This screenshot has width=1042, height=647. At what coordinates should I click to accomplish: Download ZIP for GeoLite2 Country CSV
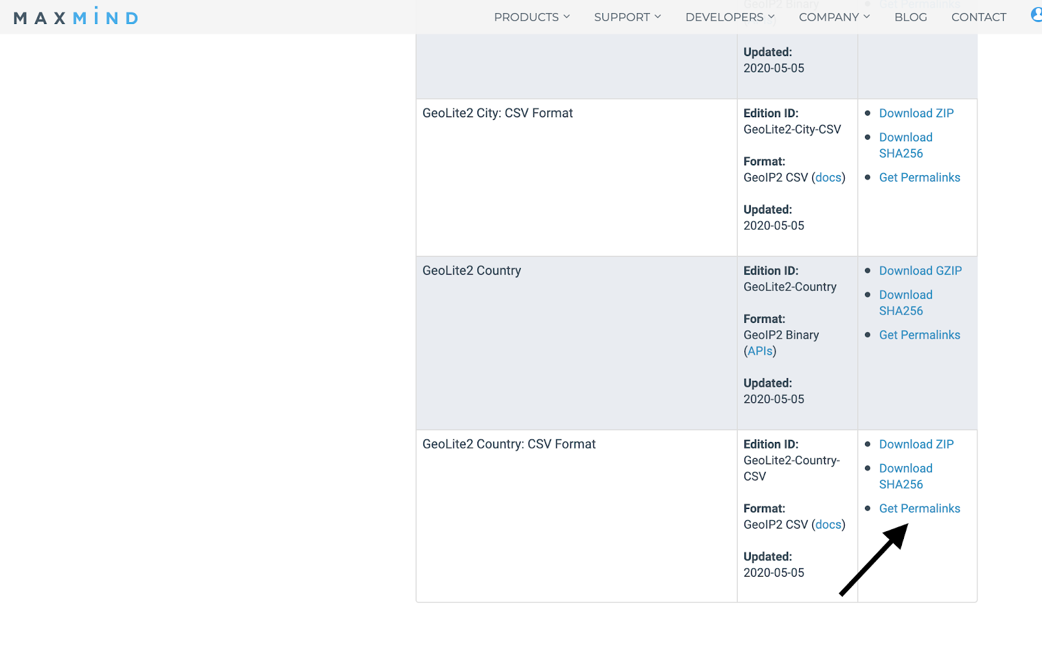coord(916,445)
